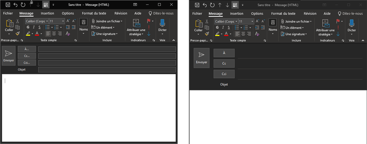Click Dites-le-nous search in left window
This screenshot has width=367, height=144.
coord(161,13)
